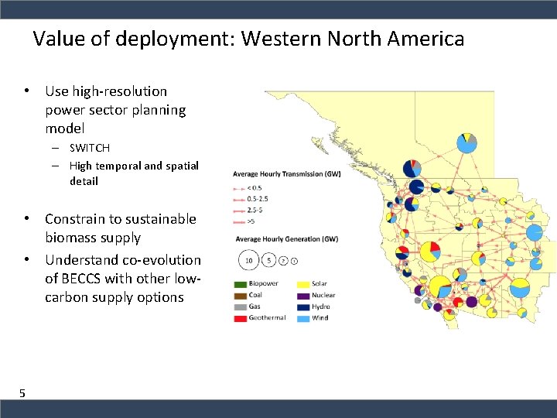557x418 pixels.
Task: Click the purple Nuclear color swatch
Action: (303, 296)
